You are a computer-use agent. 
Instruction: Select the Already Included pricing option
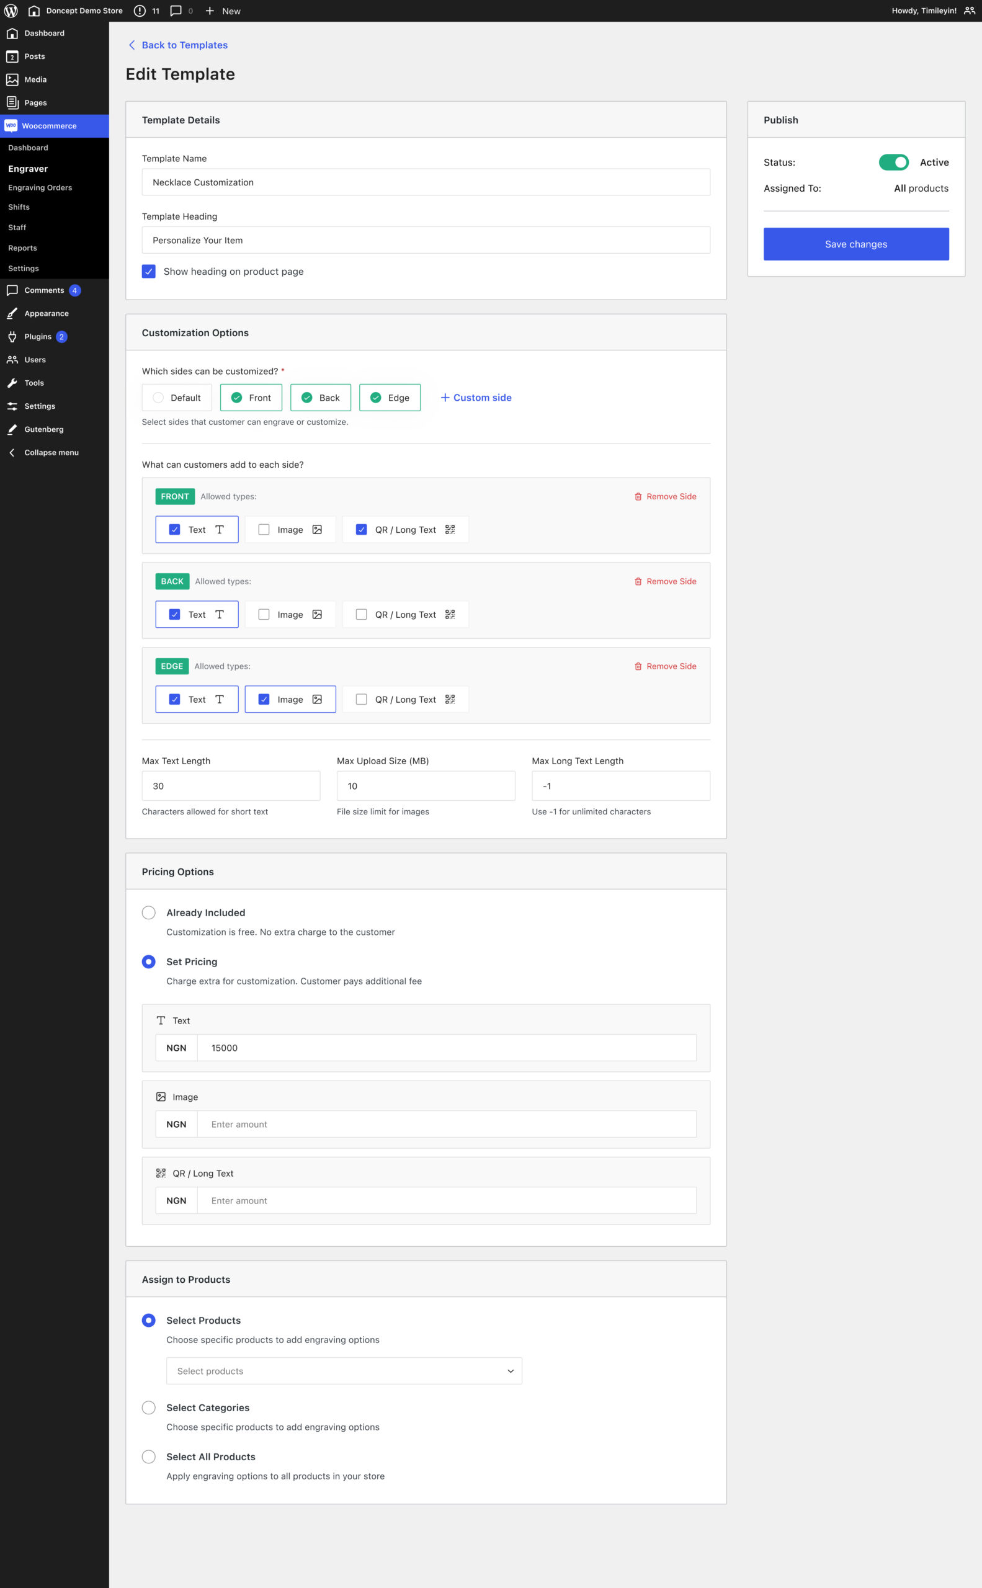(149, 912)
